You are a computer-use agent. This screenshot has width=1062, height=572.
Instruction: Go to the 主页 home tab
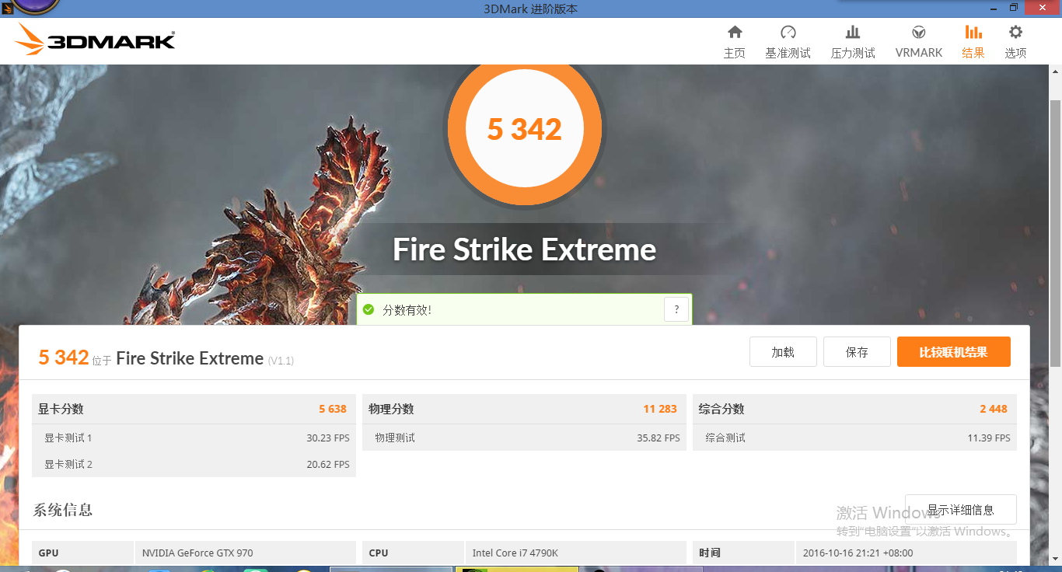tap(735, 42)
